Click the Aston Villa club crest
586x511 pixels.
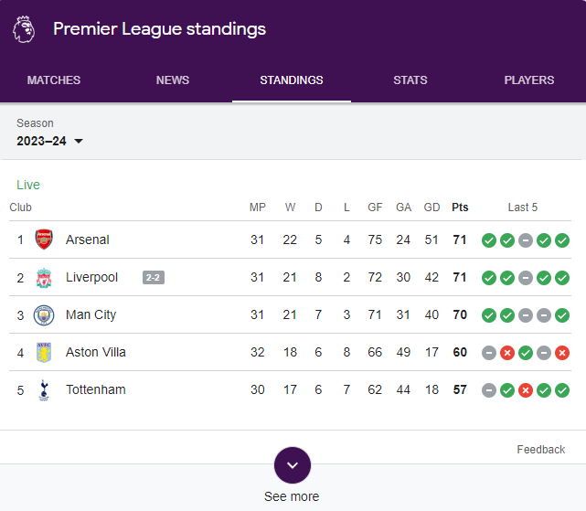coord(44,353)
